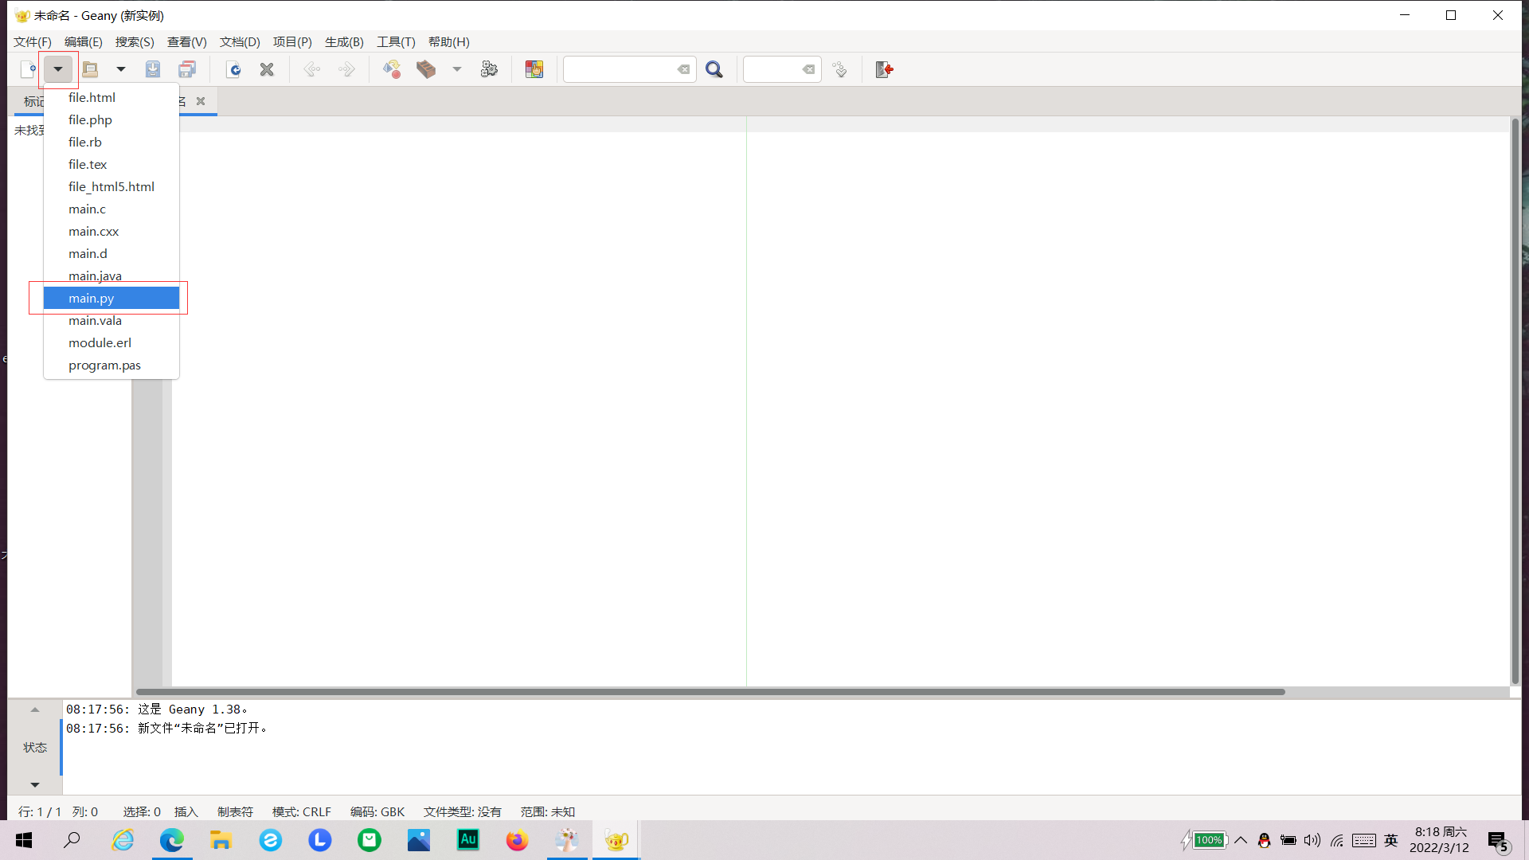The width and height of the screenshot is (1529, 860).
Task: Click the Build brick icon
Action: (426, 69)
